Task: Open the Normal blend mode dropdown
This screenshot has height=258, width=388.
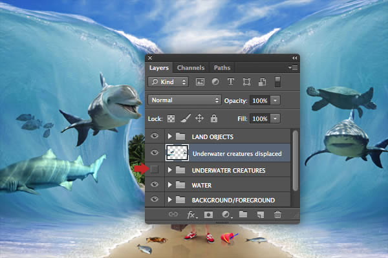Action: [184, 100]
